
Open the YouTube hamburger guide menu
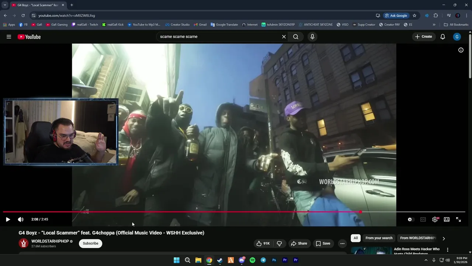(x=9, y=37)
